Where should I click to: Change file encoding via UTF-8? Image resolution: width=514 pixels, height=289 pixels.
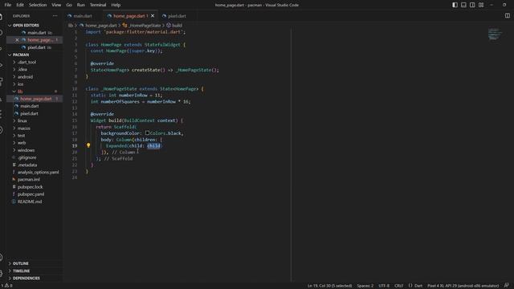(x=384, y=286)
